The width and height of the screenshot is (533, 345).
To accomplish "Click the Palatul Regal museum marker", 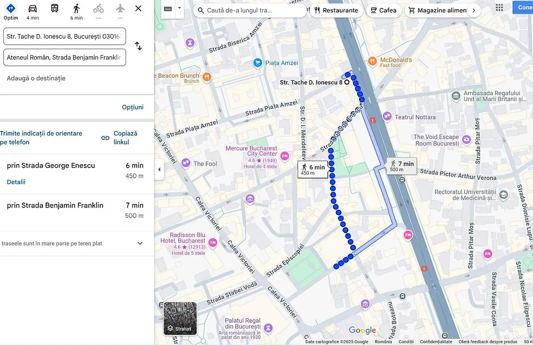I will coord(268,328).
